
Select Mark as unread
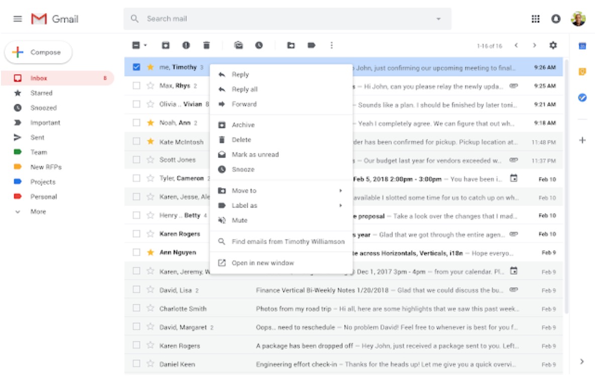point(281,154)
